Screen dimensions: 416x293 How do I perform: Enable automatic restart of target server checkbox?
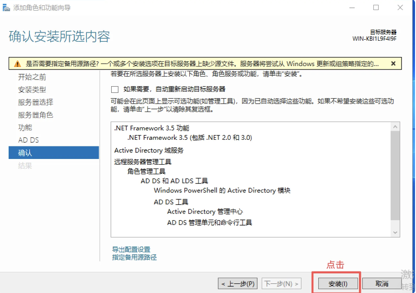[115, 90]
